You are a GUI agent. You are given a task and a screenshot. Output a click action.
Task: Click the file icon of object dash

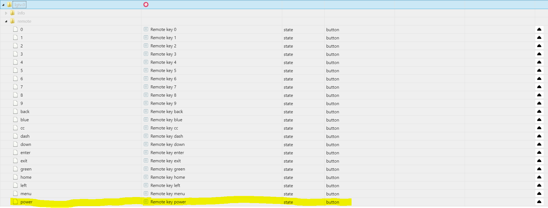[16, 136]
